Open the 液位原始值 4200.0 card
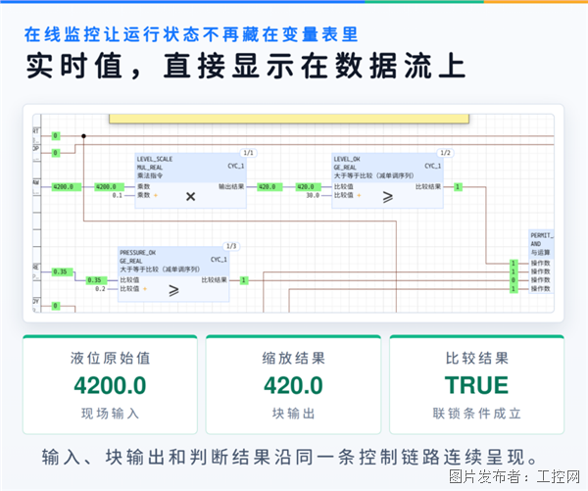Screen dimensions: 588x491 (x=110, y=385)
